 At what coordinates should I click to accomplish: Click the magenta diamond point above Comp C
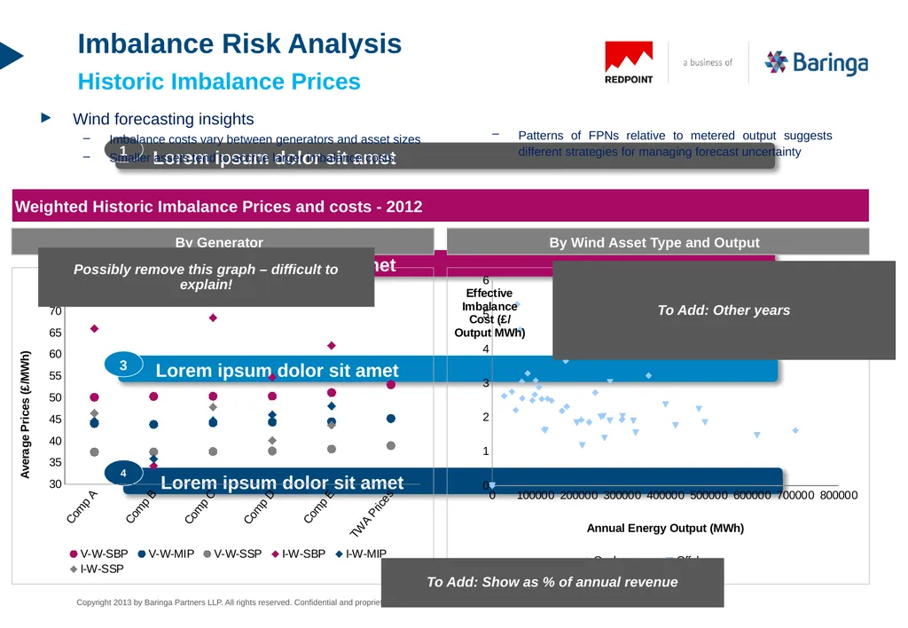(x=213, y=318)
